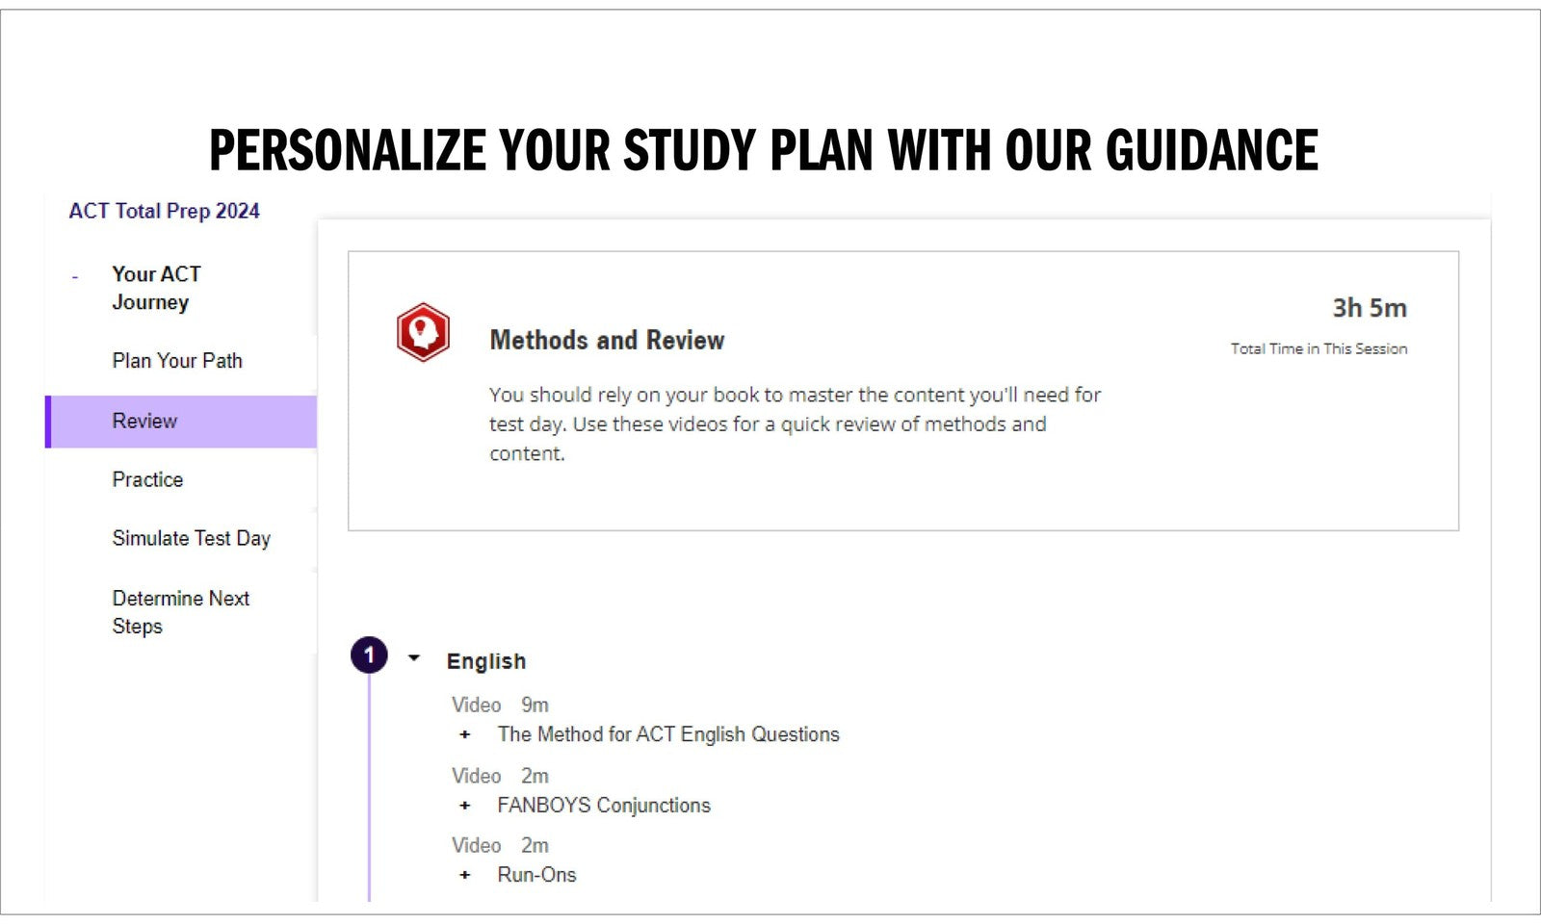Click the Your ACT Journey heading
1541x924 pixels.
coord(157,288)
